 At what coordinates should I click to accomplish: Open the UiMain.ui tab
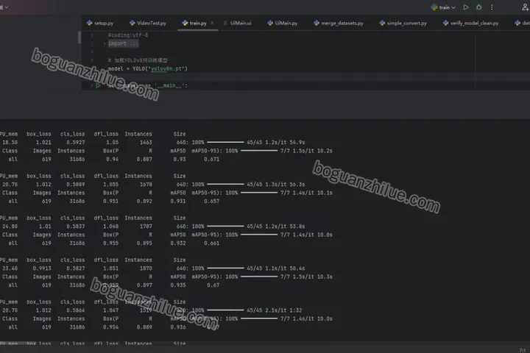click(237, 23)
